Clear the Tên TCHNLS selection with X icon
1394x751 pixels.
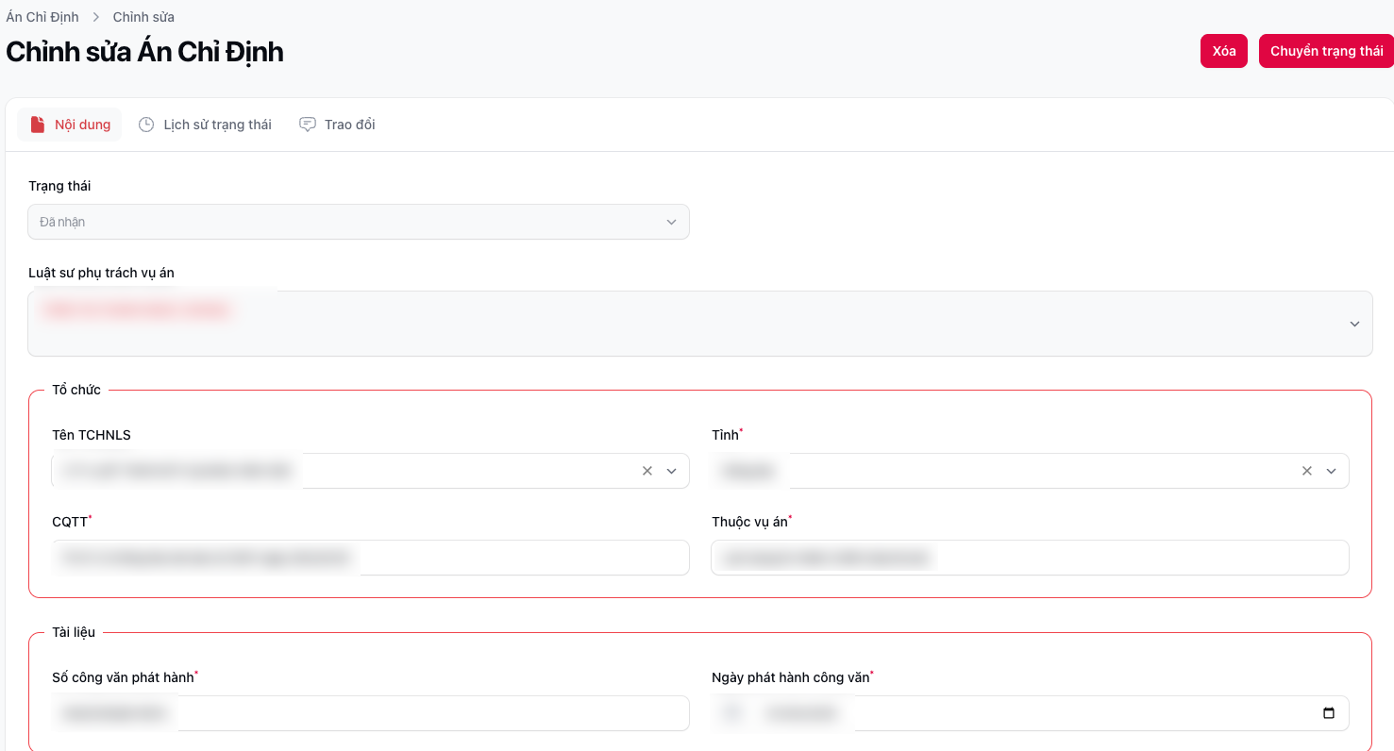point(647,471)
